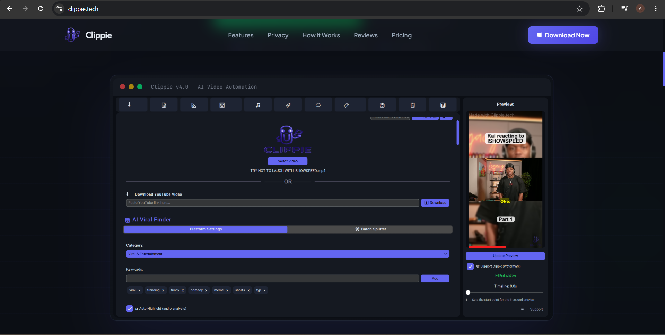Screen dimensions: 665x335
Task: Expand the Category dropdown
Action: coord(288,254)
